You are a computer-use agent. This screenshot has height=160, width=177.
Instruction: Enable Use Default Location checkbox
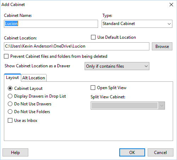(x=93, y=37)
